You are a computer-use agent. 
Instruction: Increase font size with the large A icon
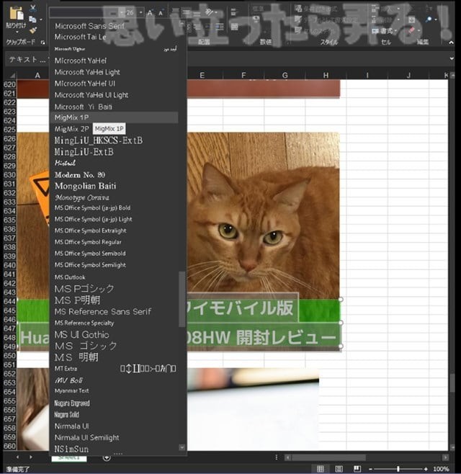click(150, 13)
